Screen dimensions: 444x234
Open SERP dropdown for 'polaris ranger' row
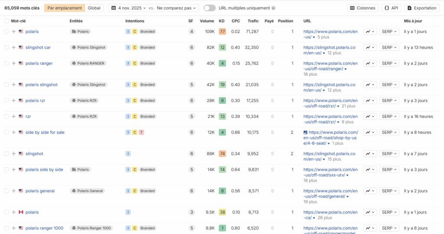(389, 63)
